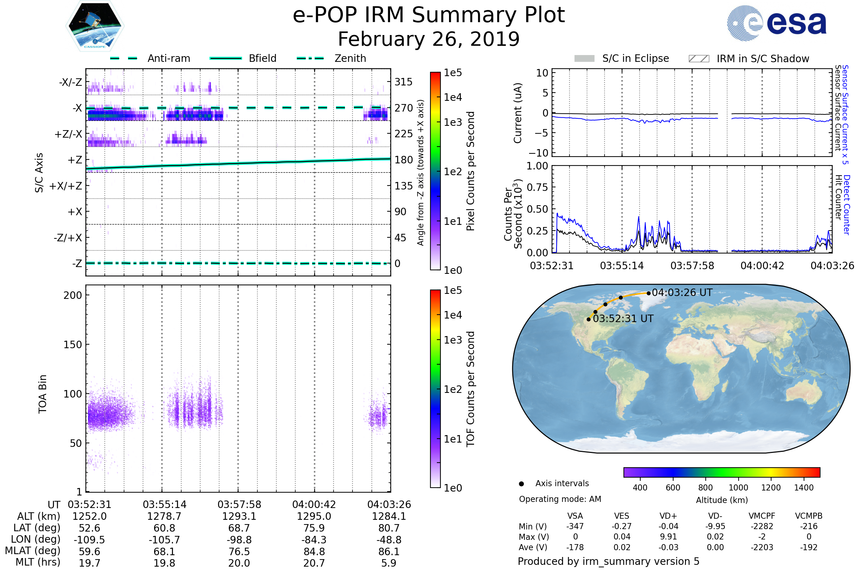The image size is (858, 572).
Task: Click the Operating mode: AM label
Action: click(560, 499)
